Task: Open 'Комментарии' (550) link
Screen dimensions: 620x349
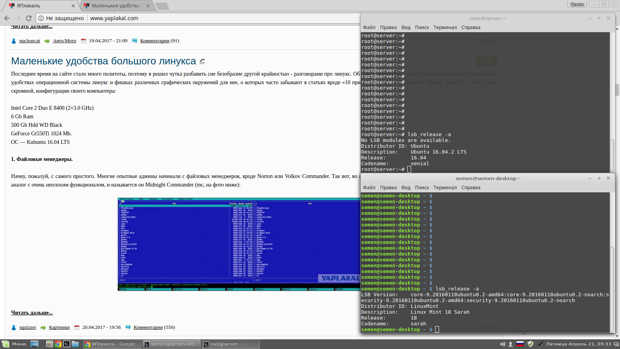Action: (148, 327)
